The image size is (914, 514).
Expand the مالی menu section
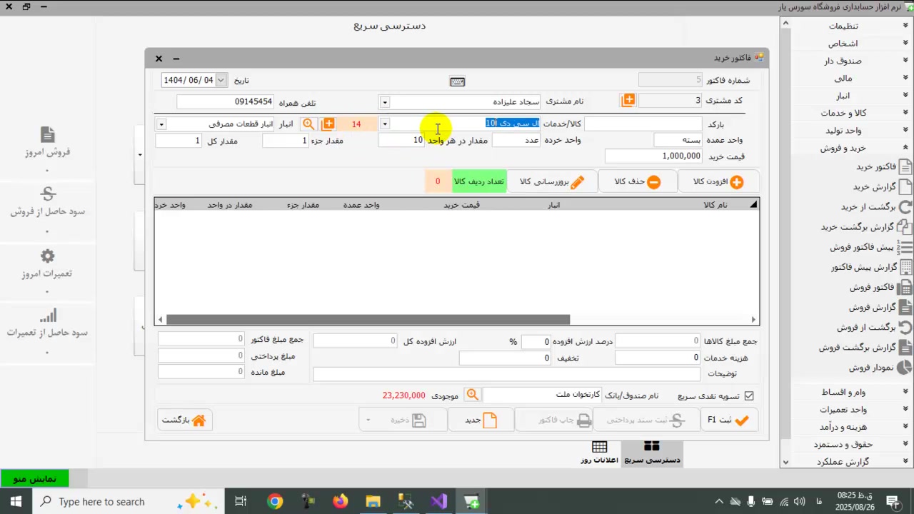[x=848, y=79]
